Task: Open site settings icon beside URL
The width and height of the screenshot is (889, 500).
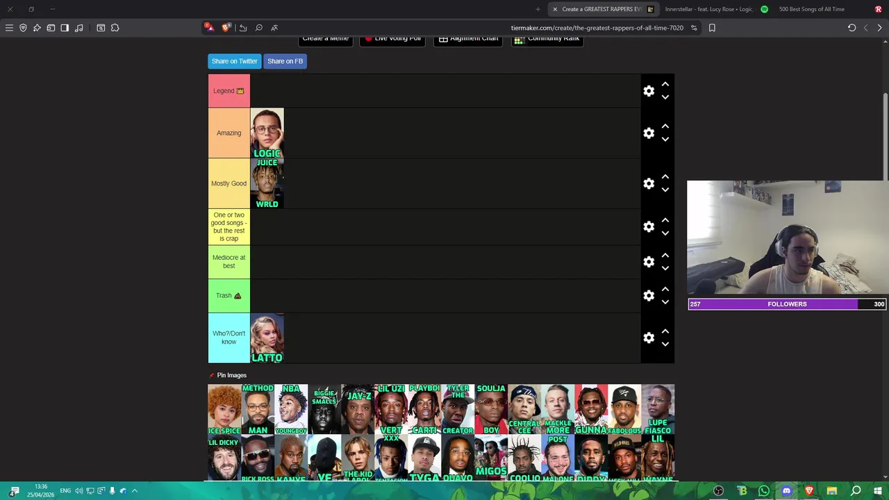Action: (x=693, y=28)
